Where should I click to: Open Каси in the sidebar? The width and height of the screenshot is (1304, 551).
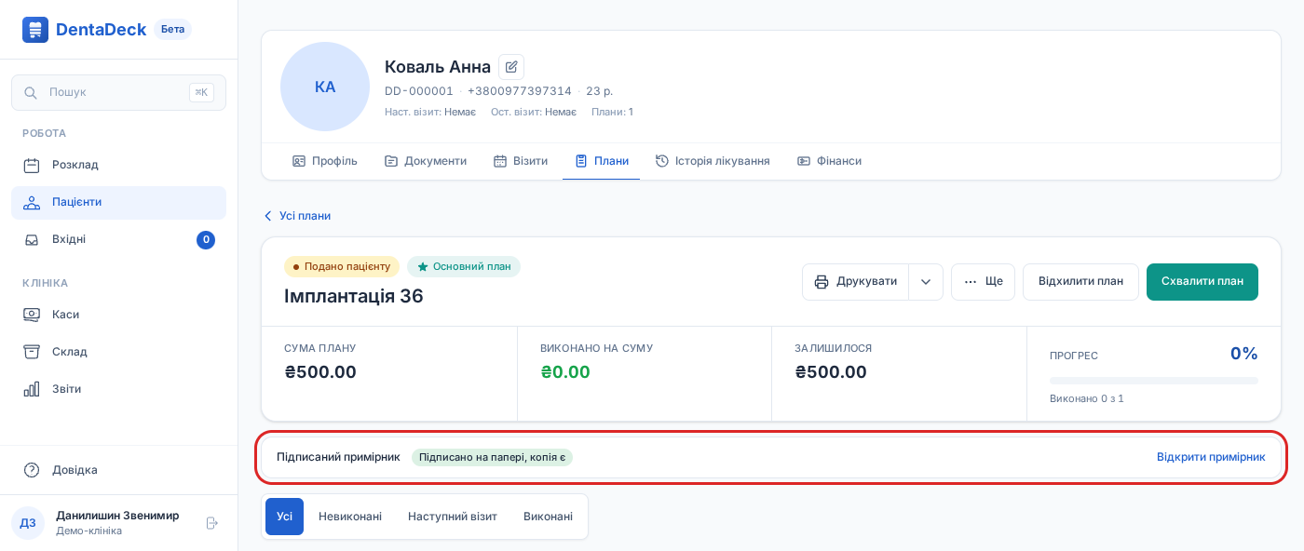[x=118, y=315]
